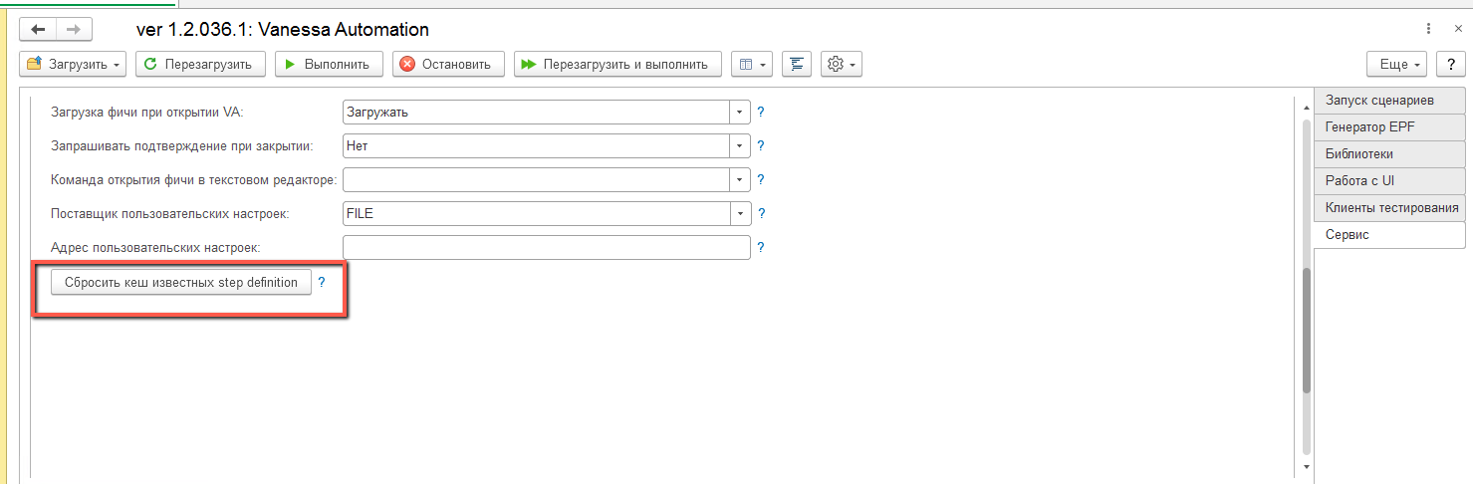The width and height of the screenshot is (1473, 484).
Task: Click the scrollbar down arrow
Action: coord(1306,466)
